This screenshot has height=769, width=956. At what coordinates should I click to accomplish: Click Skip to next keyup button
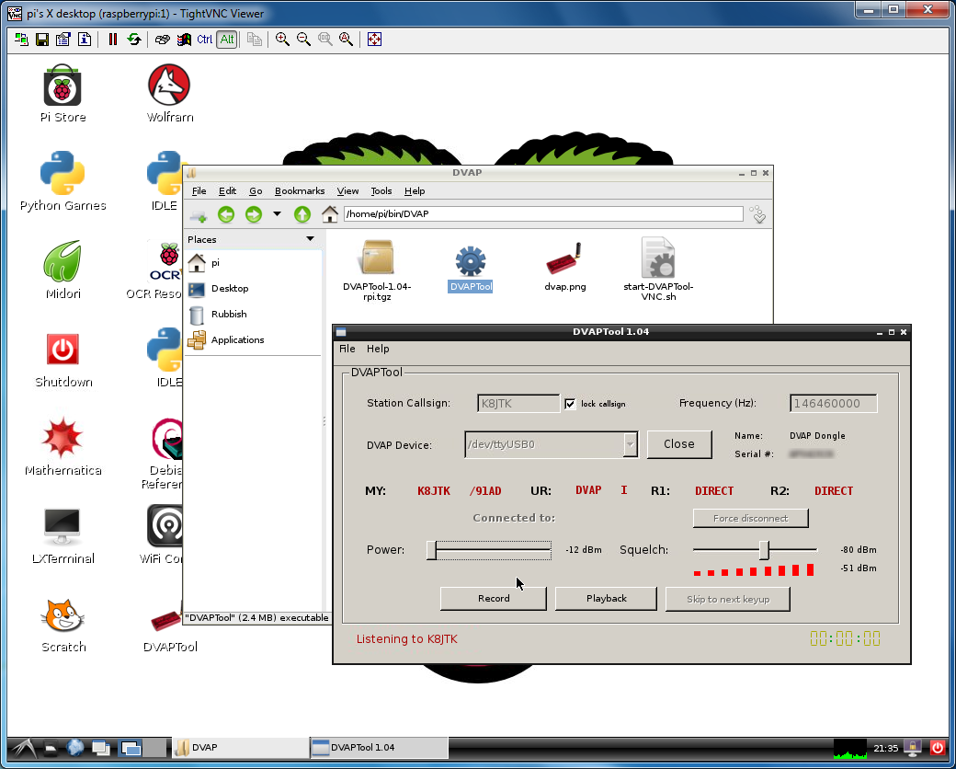coord(728,600)
